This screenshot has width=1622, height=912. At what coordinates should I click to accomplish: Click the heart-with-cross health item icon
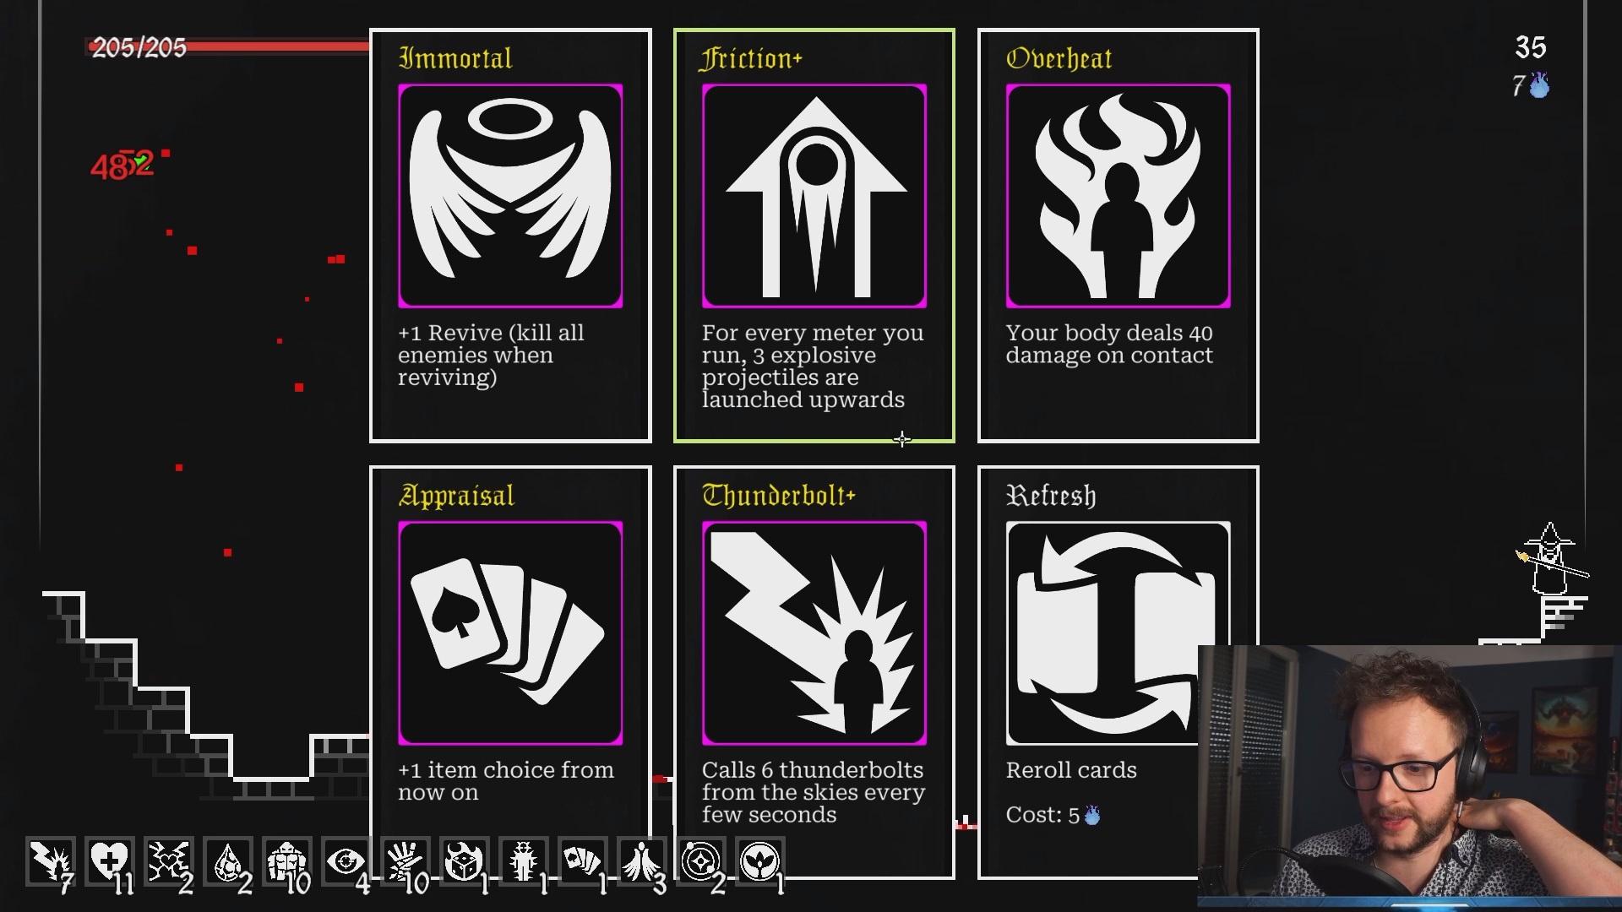click(110, 861)
